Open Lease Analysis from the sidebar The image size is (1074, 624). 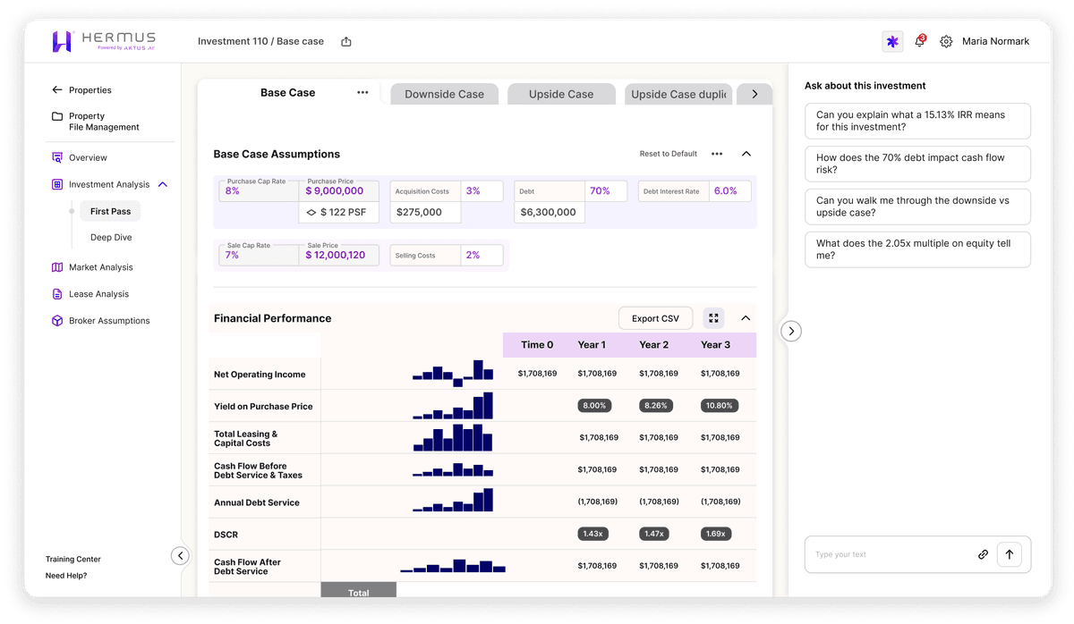pos(96,293)
